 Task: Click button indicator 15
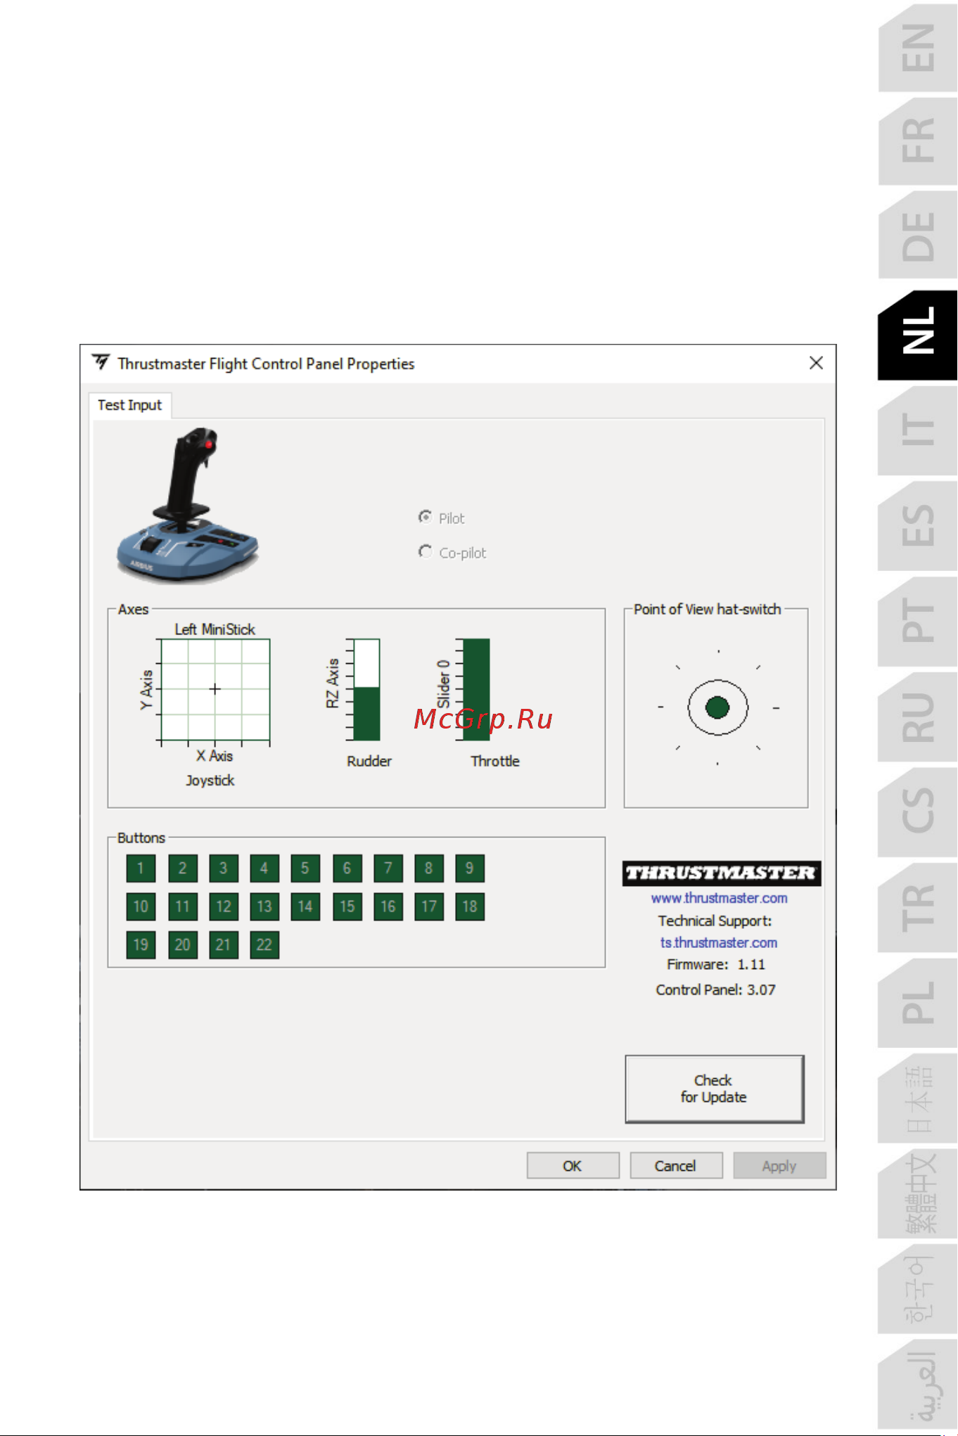pos(347,906)
